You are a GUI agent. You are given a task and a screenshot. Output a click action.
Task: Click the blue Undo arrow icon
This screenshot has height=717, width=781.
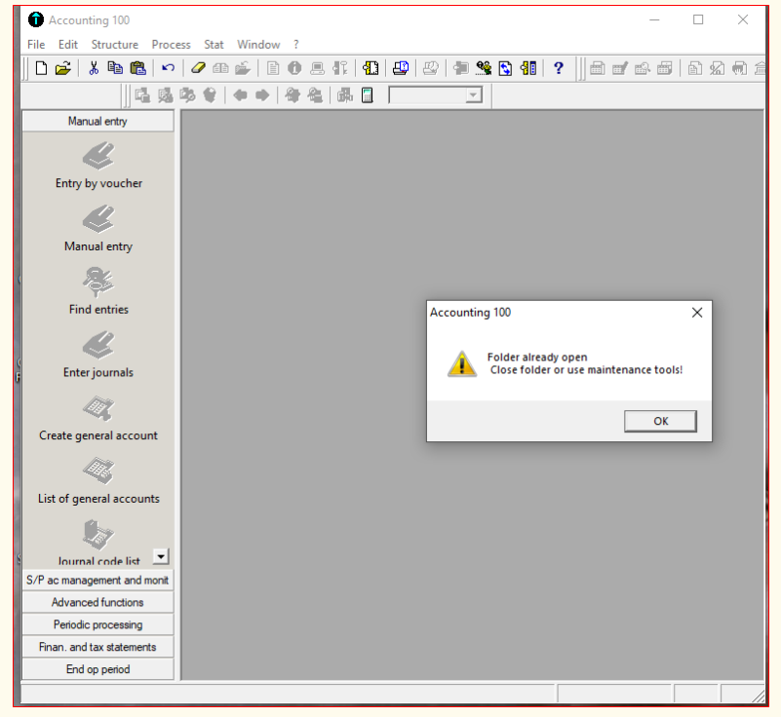168,67
